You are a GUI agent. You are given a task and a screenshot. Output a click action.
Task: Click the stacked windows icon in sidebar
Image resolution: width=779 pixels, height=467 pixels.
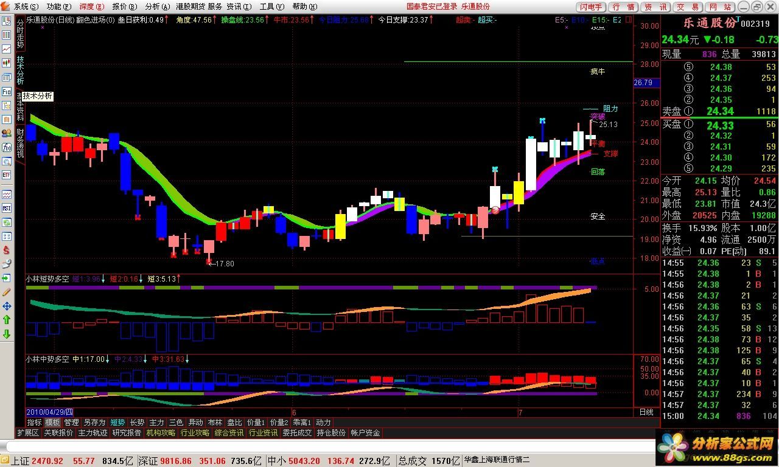[x=6, y=78]
